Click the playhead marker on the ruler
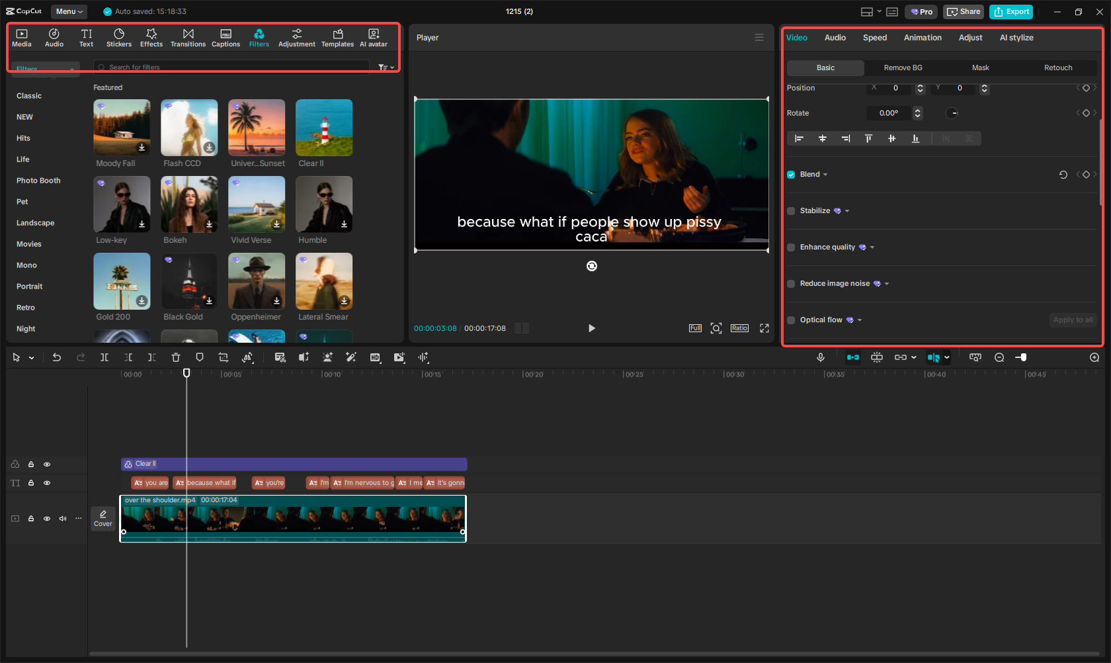The image size is (1111, 663). click(186, 373)
